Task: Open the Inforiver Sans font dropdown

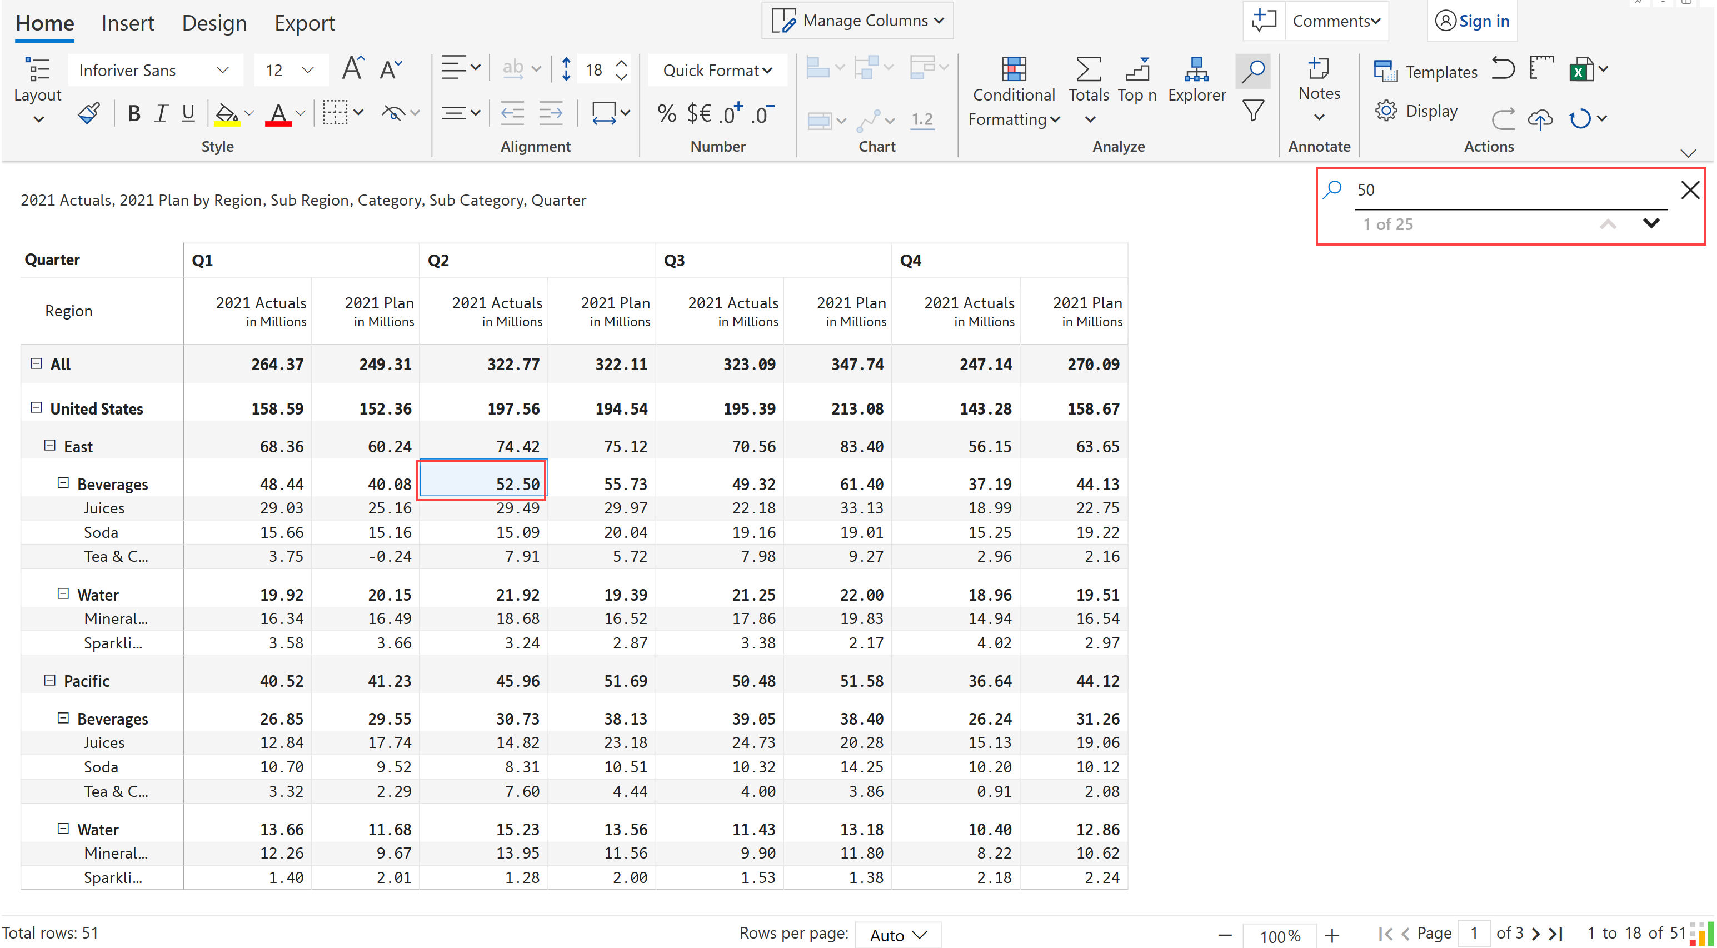Action: (x=154, y=70)
